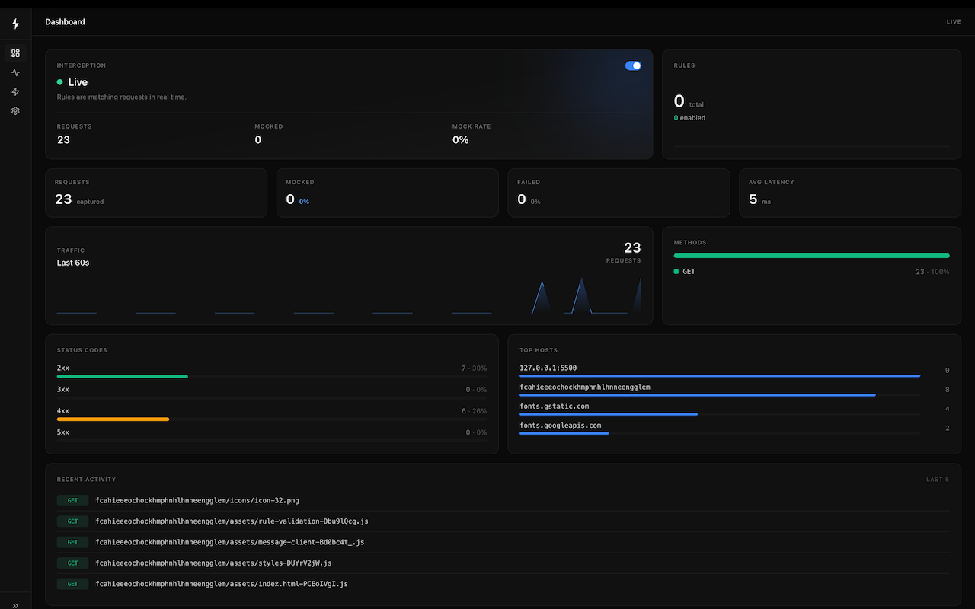Image resolution: width=975 pixels, height=609 pixels.
Task: Click the orange 4xx status bar
Action: [x=113, y=419]
